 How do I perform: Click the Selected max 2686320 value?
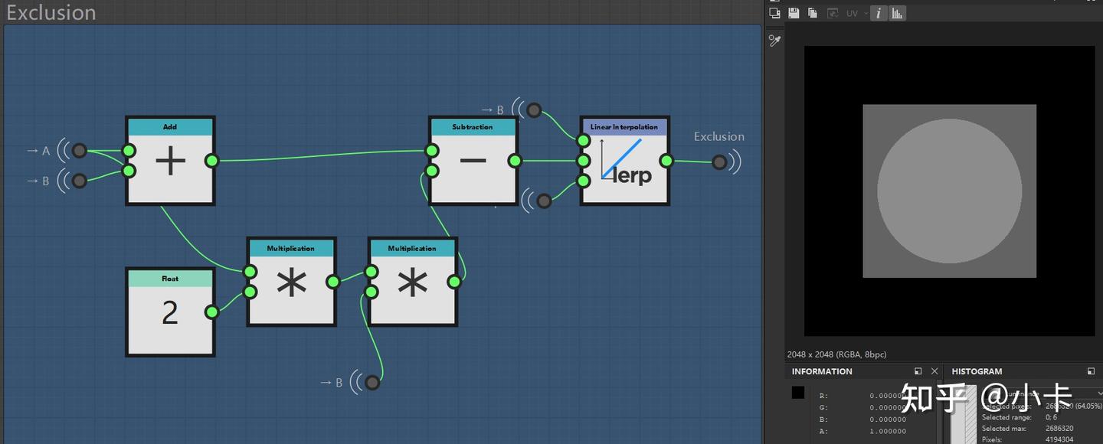click(1061, 428)
